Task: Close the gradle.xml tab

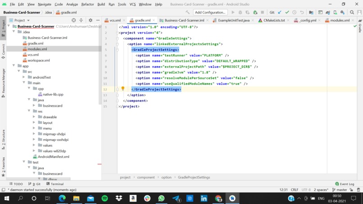Action: pos(154,20)
